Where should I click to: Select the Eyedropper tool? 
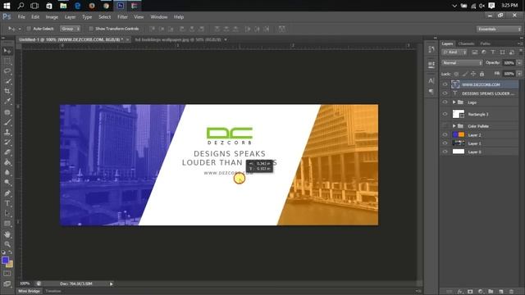click(7, 101)
